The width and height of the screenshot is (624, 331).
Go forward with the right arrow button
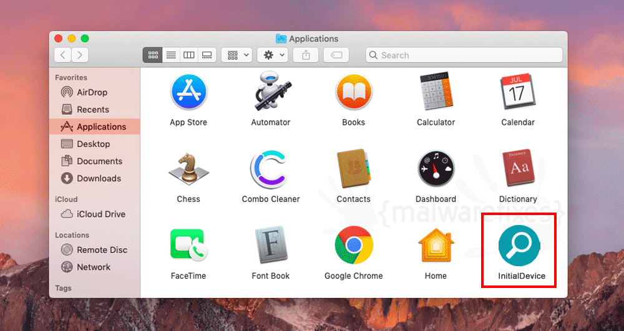click(x=80, y=55)
